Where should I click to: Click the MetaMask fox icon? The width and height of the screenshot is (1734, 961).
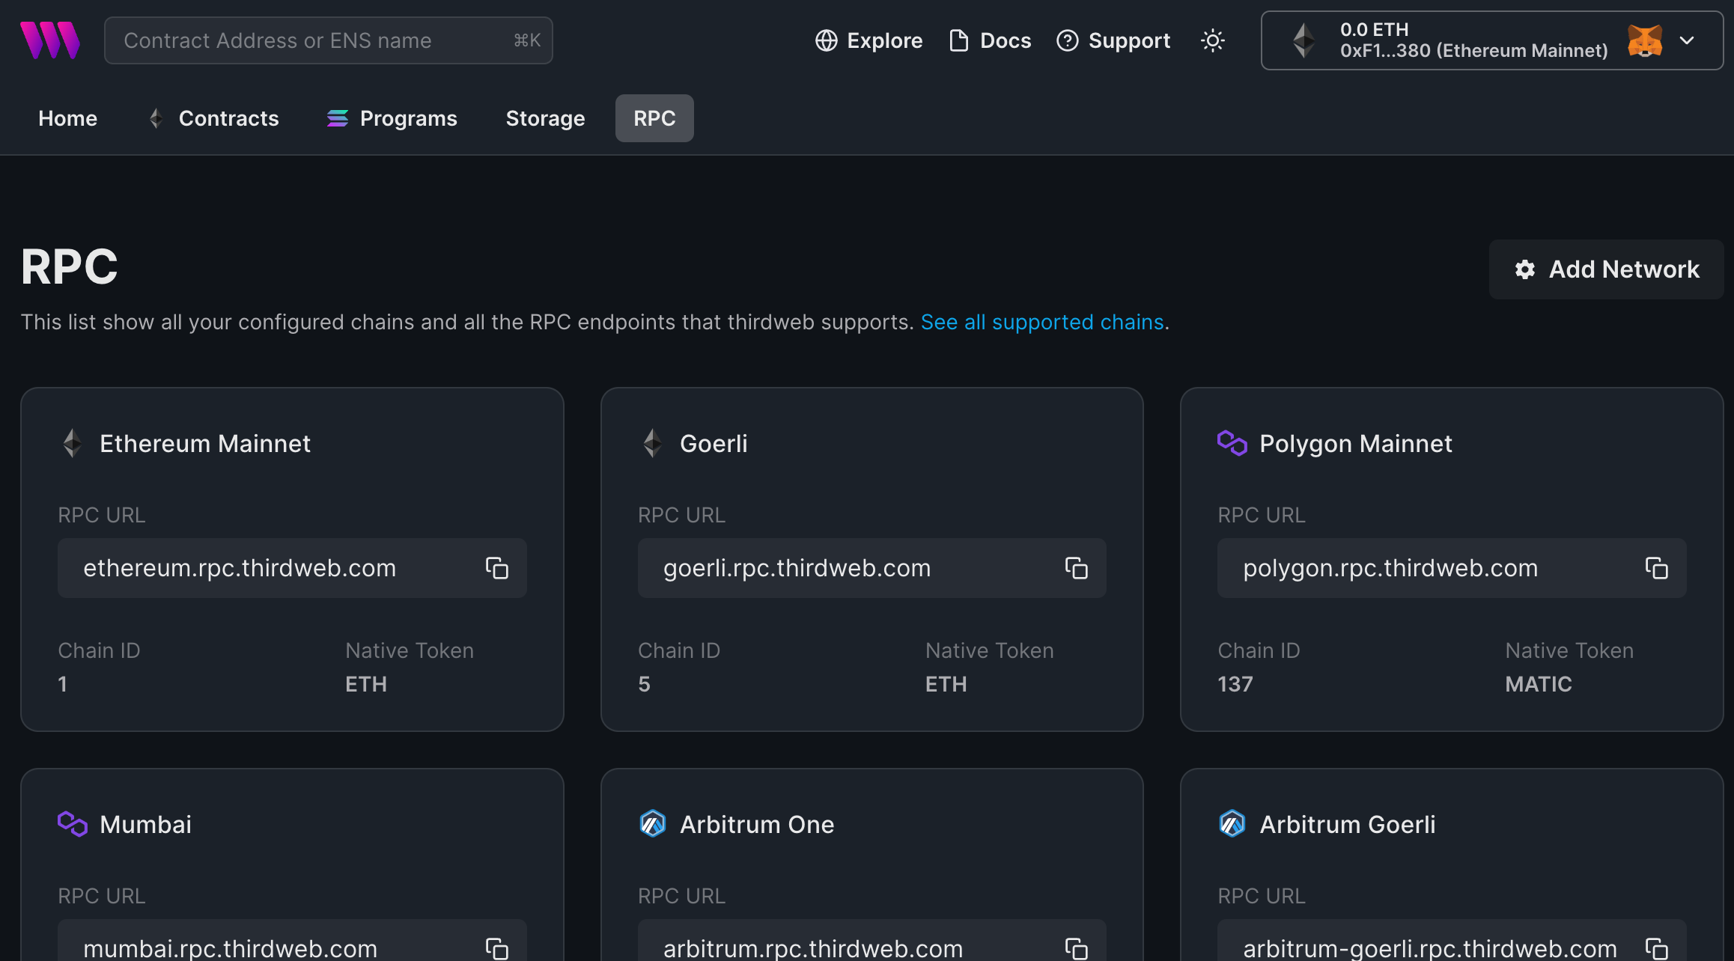(x=1644, y=40)
